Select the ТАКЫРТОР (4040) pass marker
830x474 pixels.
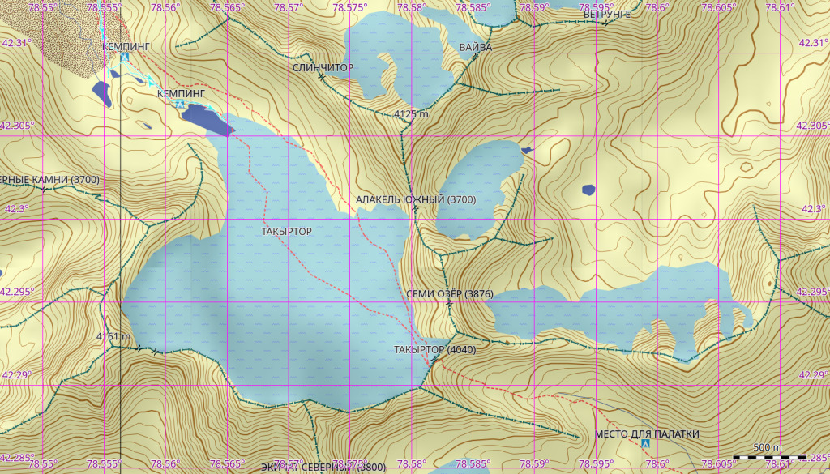point(434,359)
